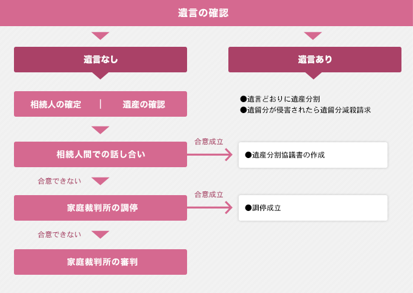Click the down triangle above 遺言あり
The height and width of the screenshot is (293, 413).
tap(313, 36)
